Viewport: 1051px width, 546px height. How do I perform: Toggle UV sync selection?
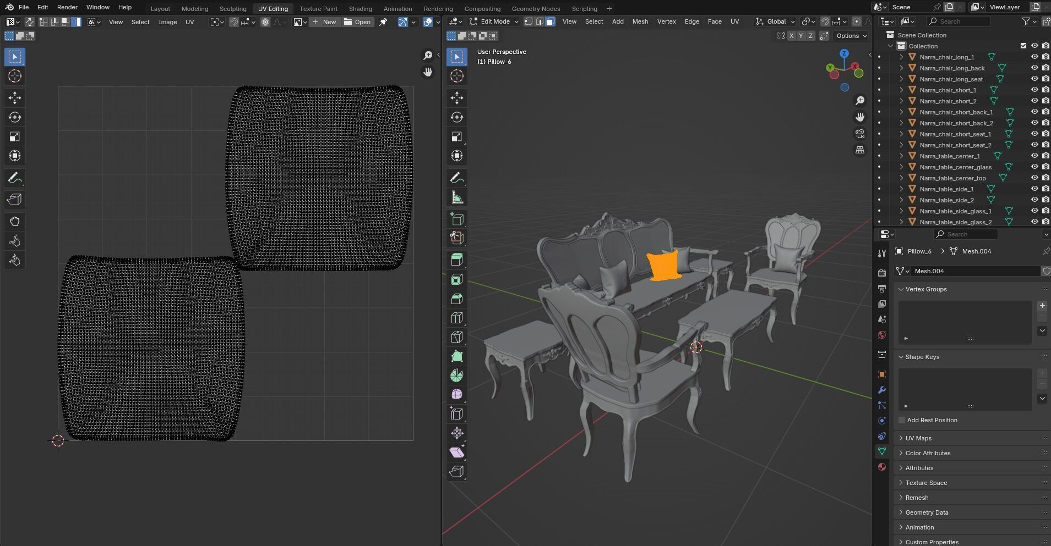click(x=29, y=22)
